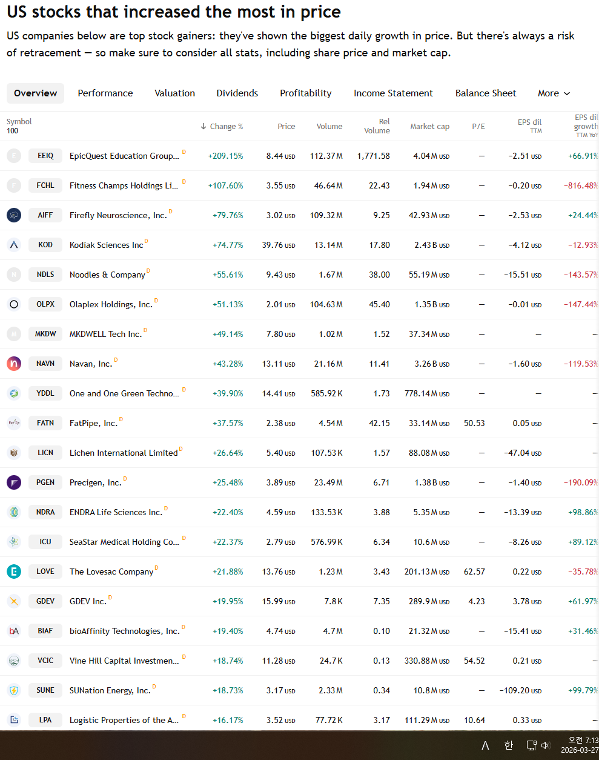Viewport: 599px width, 760px height.
Task: Click the 1,771.58 relative volume cell
Action: point(374,156)
